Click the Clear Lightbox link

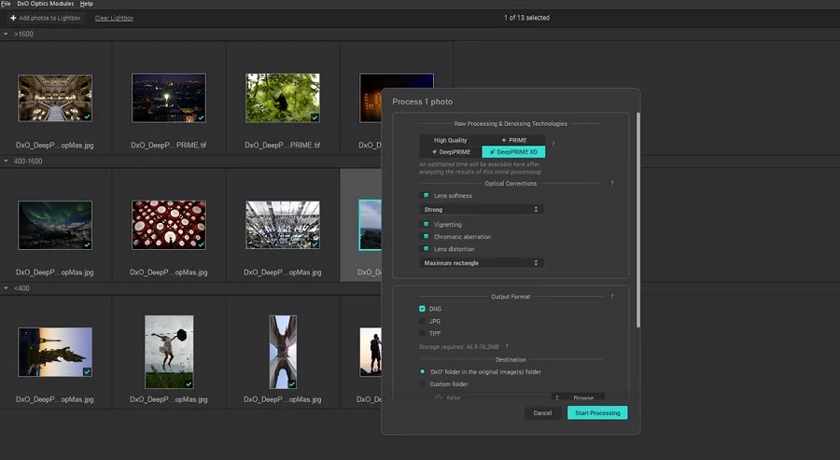pos(114,18)
